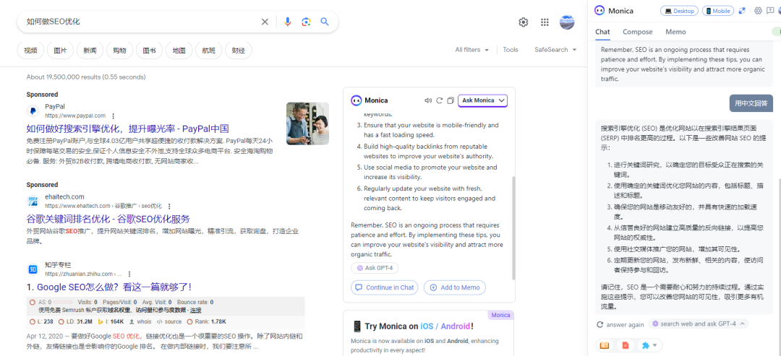781x356 pixels.
Task: Open the Google apps grid
Action: click(545, 22)
